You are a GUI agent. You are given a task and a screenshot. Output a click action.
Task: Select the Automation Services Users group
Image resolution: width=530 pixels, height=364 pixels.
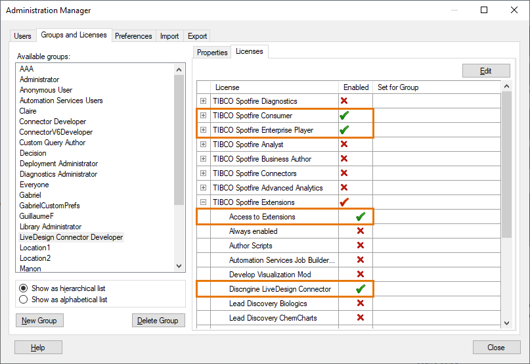[x=61, y=101]
